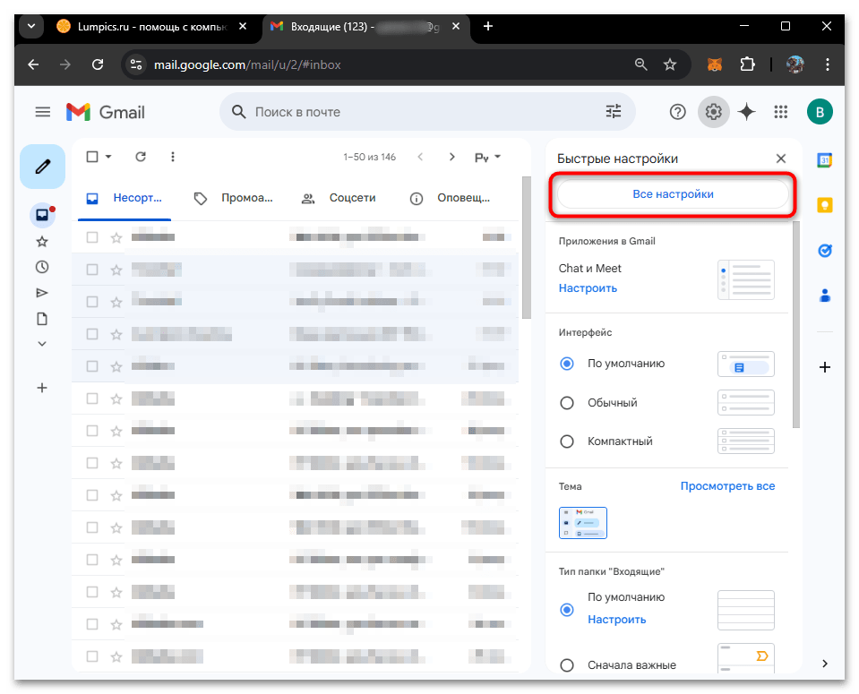Open Contacts in the side panel
Image resolution: width=859 pixels, height=694 pixels.
click(824, 296)
